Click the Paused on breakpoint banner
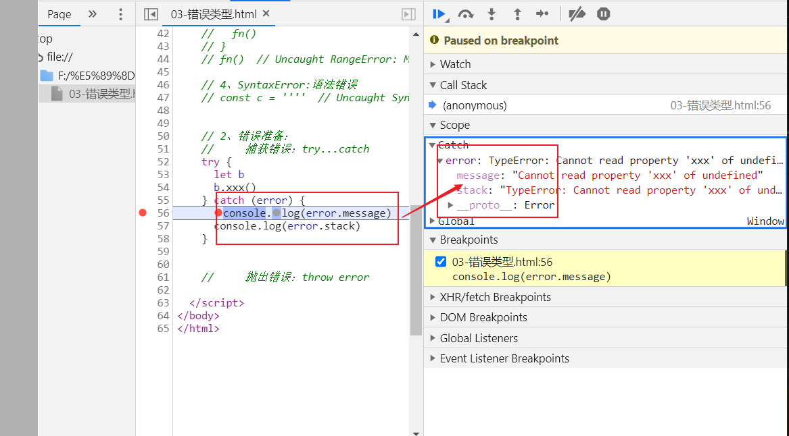 (x=606, y=40)
